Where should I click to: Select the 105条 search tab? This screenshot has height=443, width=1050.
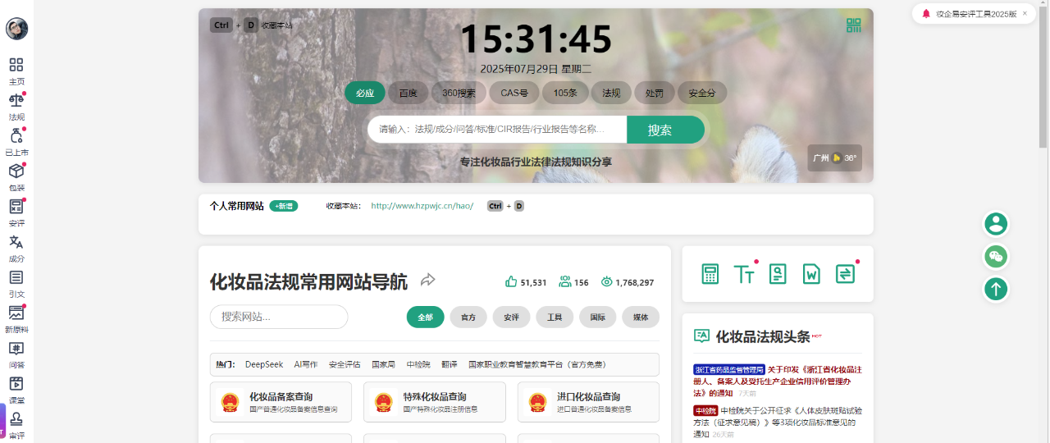tap(565, 93)
